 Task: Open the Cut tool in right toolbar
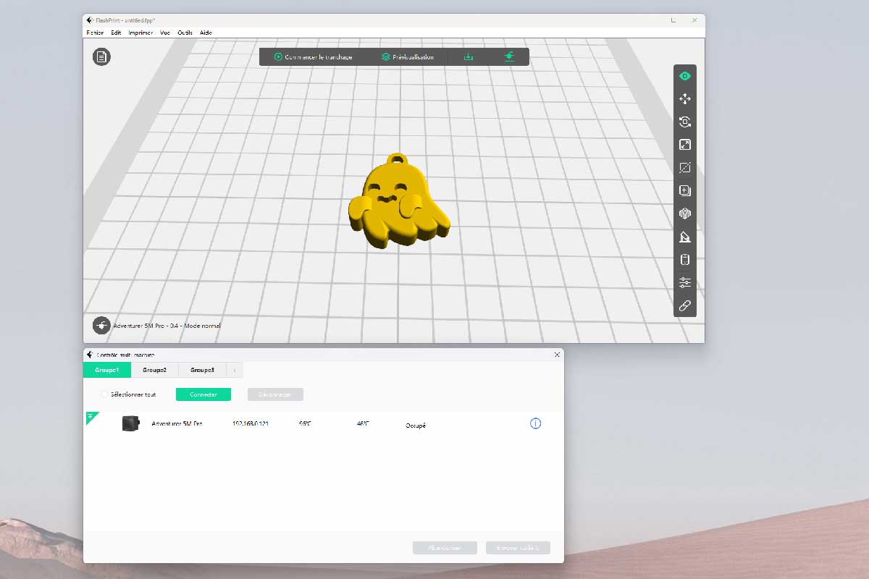click(x=684, y=168)
